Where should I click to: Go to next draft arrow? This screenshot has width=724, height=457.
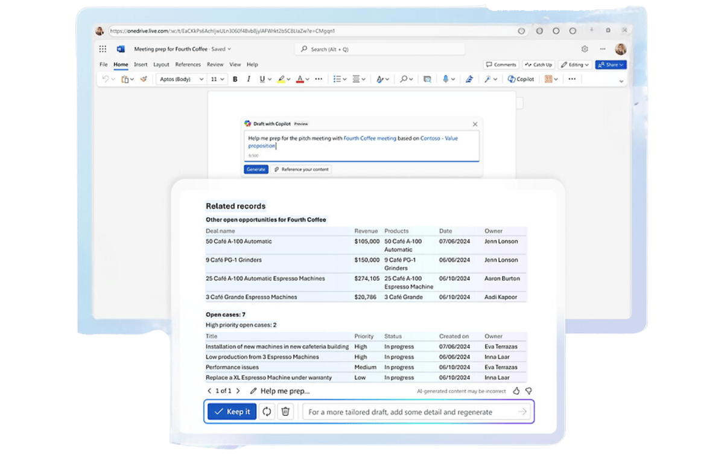[238, 391]
